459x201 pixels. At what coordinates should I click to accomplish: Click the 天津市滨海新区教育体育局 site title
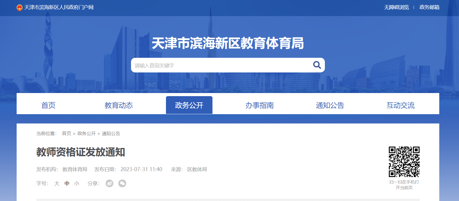(x=228, y=43)
